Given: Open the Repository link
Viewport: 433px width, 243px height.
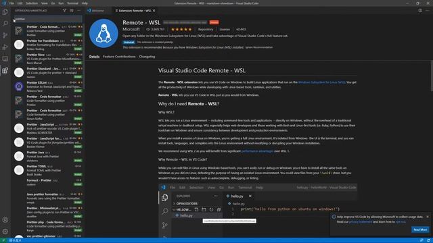Looking at the screenshot, I should pyautogui.click(x=206, y=29).
